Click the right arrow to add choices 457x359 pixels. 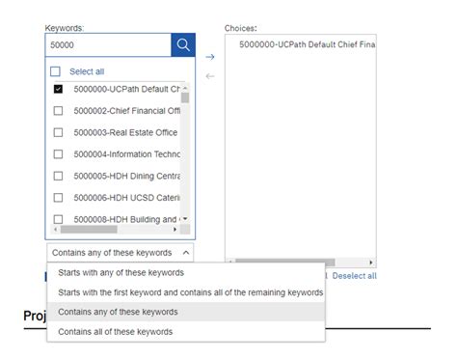(210, 57)
